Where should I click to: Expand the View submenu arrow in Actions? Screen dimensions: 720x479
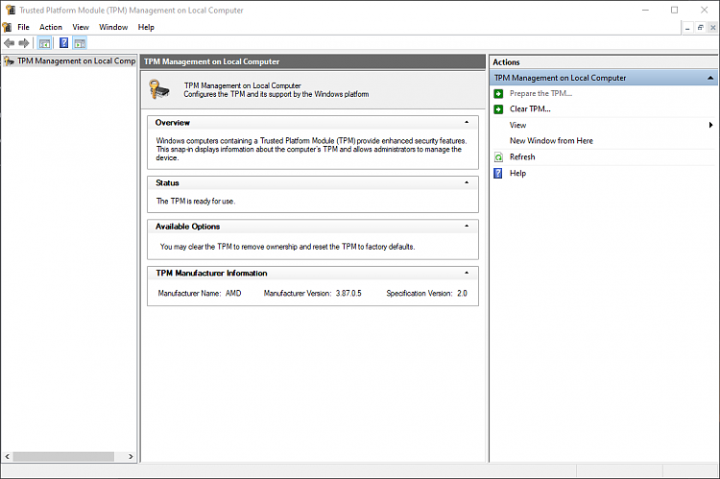[710, 125]
